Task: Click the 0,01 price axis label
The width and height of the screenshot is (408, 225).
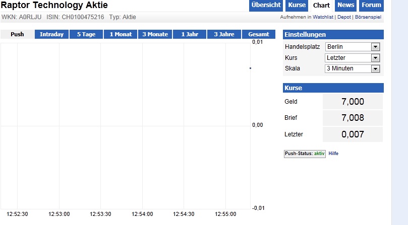Action: tap(258, 42)
